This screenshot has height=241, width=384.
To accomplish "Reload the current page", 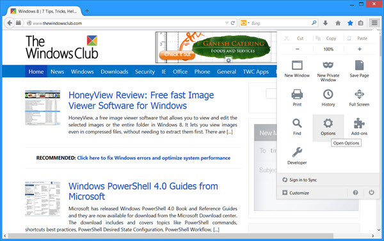I will coord(233,23).
